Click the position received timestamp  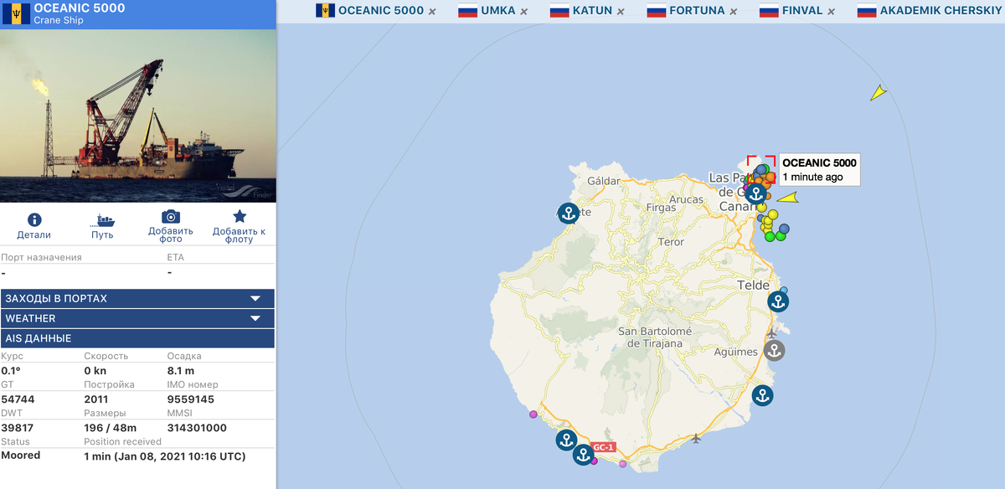pos(166,456)
